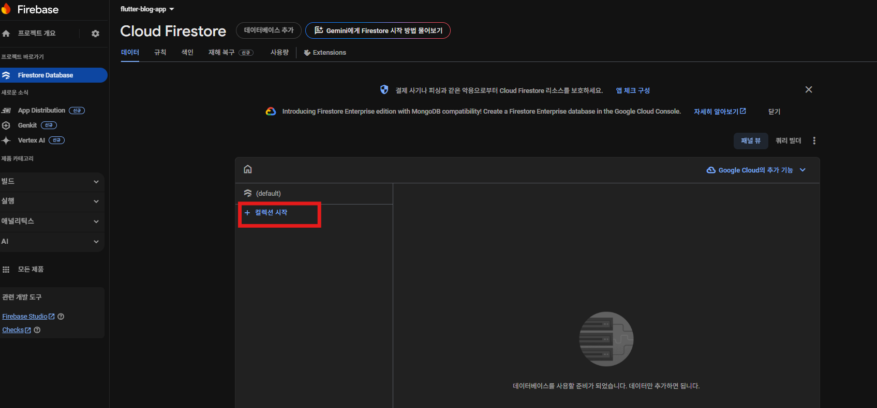The image size is (877, 408).
Task: Click the shield icon in App Check banner
Action: click(x=384, y=90)
